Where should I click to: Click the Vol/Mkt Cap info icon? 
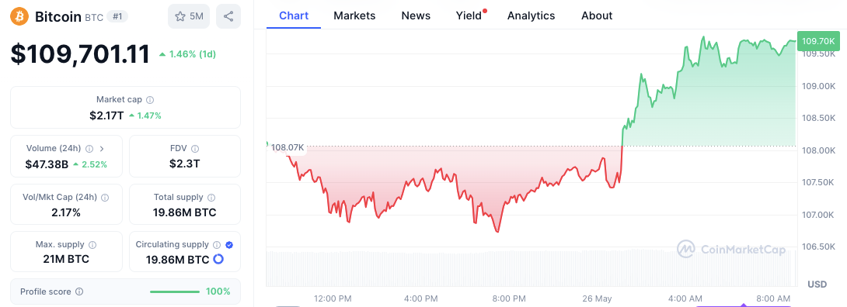tap(106, 198)
